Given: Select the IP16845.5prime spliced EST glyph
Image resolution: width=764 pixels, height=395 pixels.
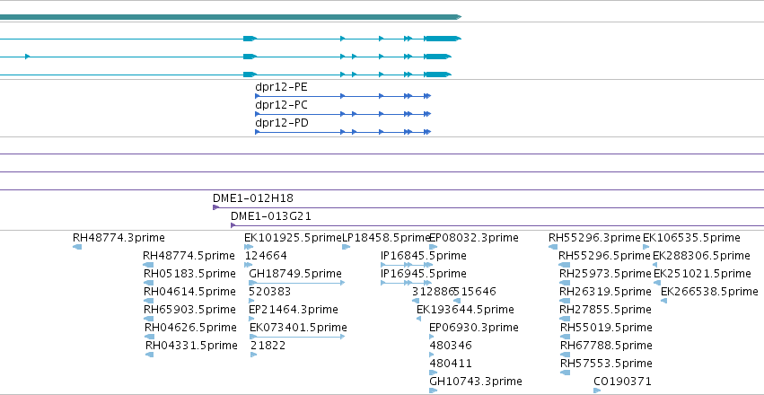Looking at the screenshot, I should click(x=407, y=265).
